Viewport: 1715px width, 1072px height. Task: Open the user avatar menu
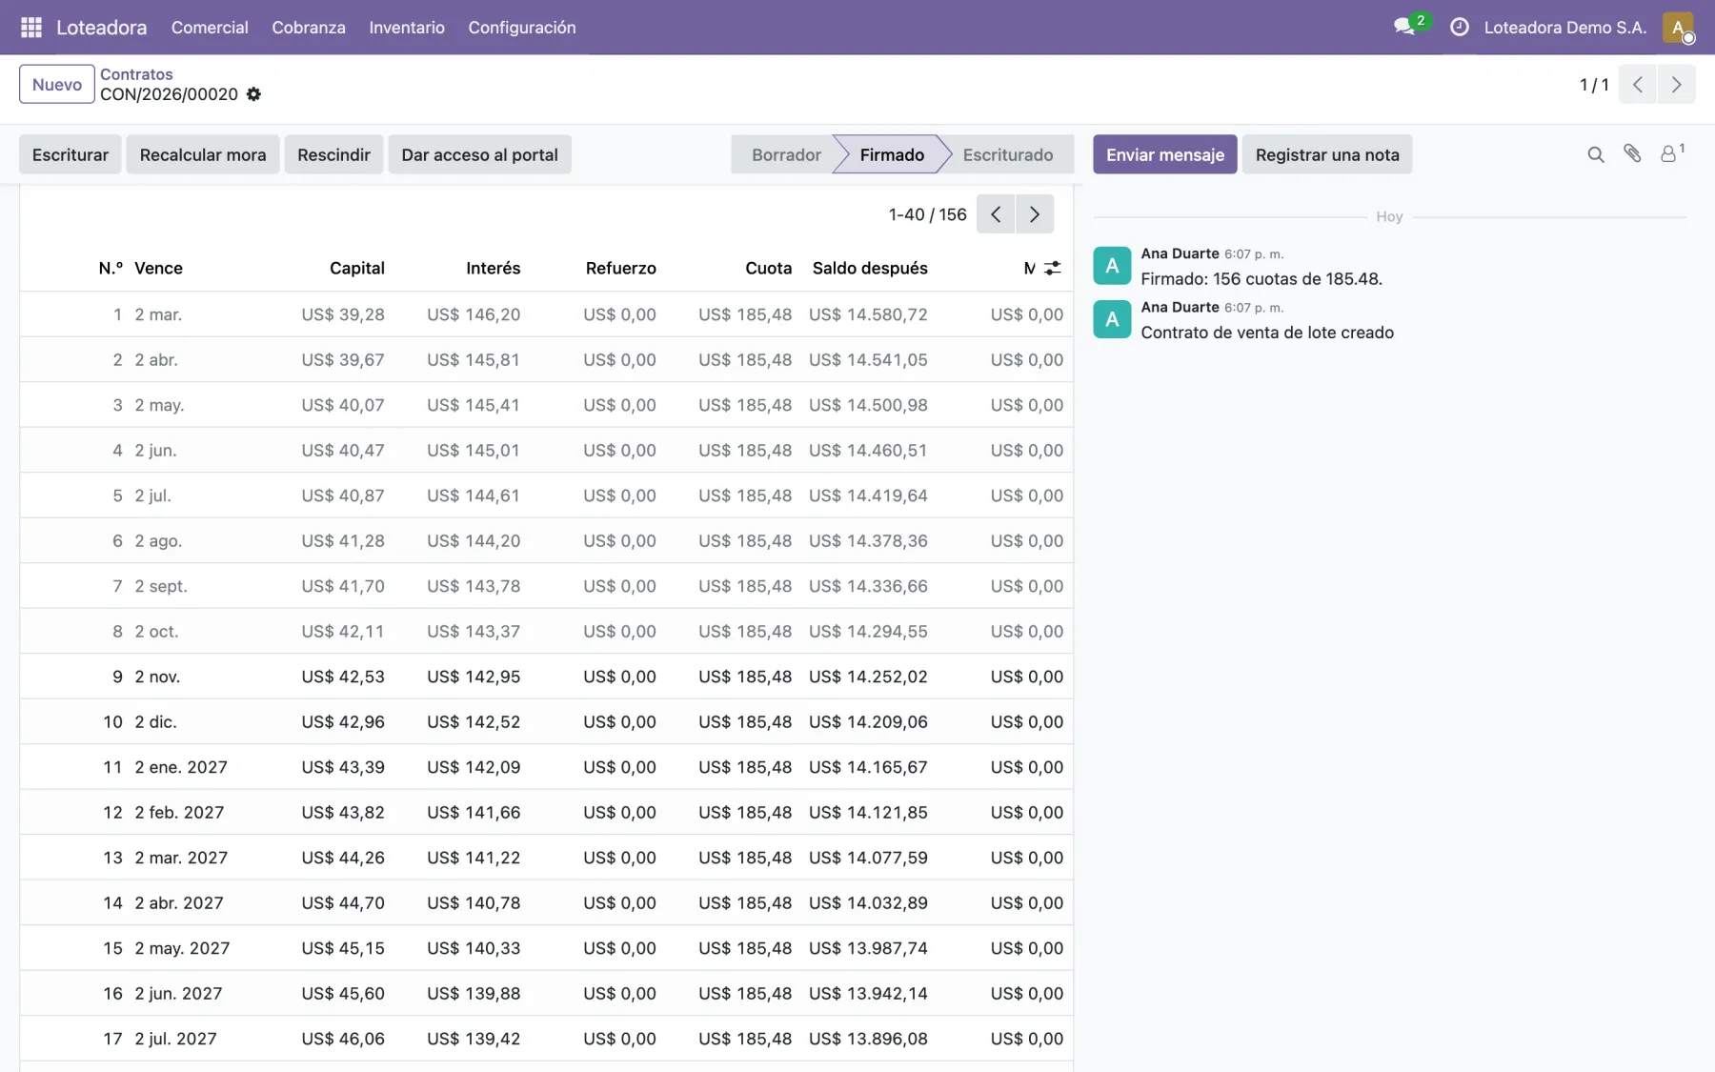1678,28
